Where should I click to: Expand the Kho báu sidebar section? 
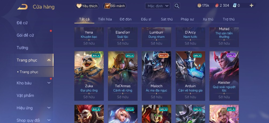[x=49, y=83]
